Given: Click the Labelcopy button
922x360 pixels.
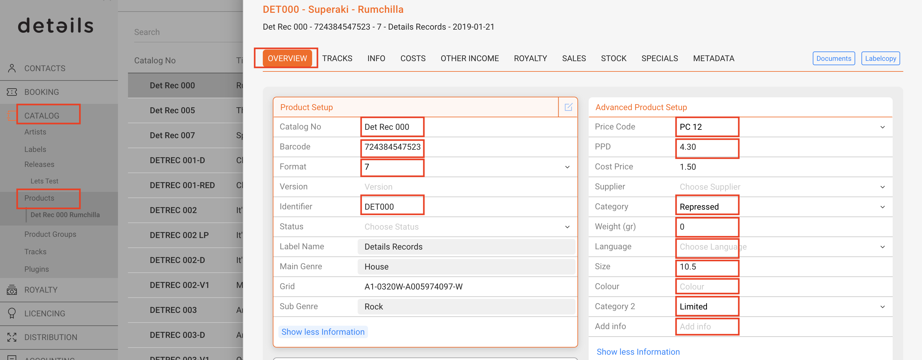Looking at the screenshot, I should 880,58.
